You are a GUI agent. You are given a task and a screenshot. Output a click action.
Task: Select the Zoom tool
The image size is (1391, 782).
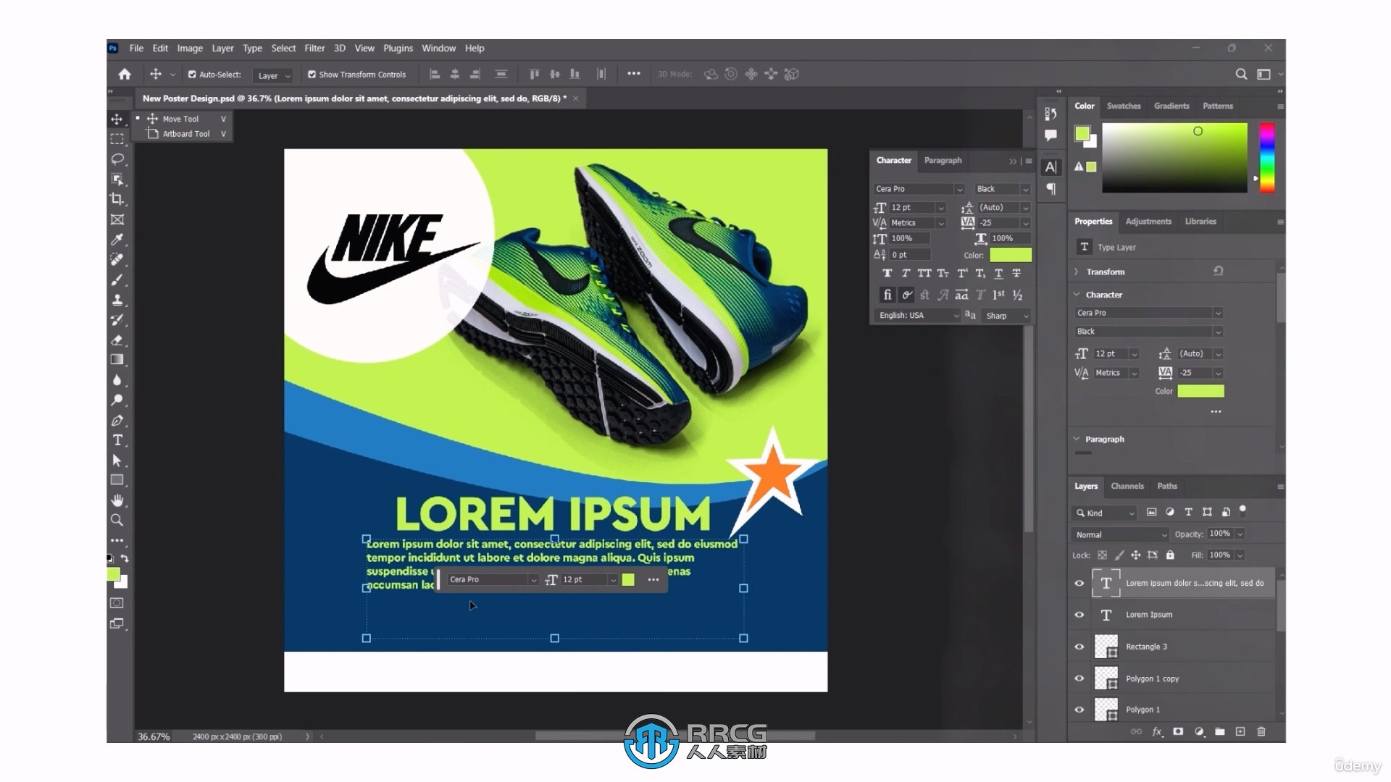117,520
